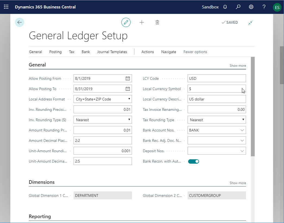This screenshot has width=284, height=223.
Task: Open calendar picker for Allow Posting To
Action: click(x=128, y=89)
